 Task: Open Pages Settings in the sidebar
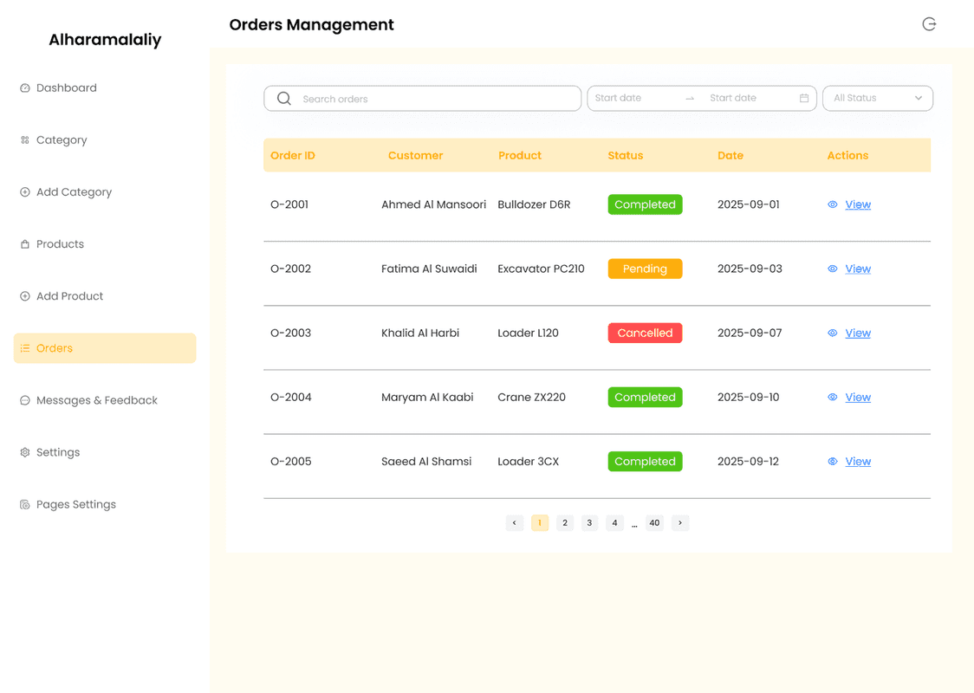75,504
